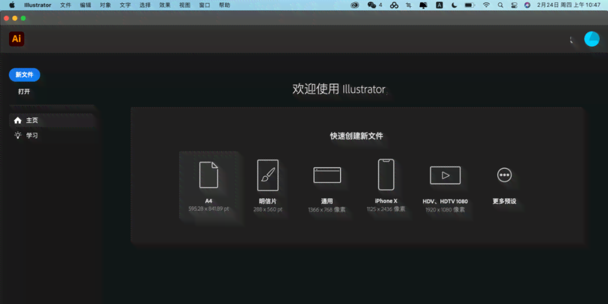Click the date and time display
608x304 pixels.
569,5
